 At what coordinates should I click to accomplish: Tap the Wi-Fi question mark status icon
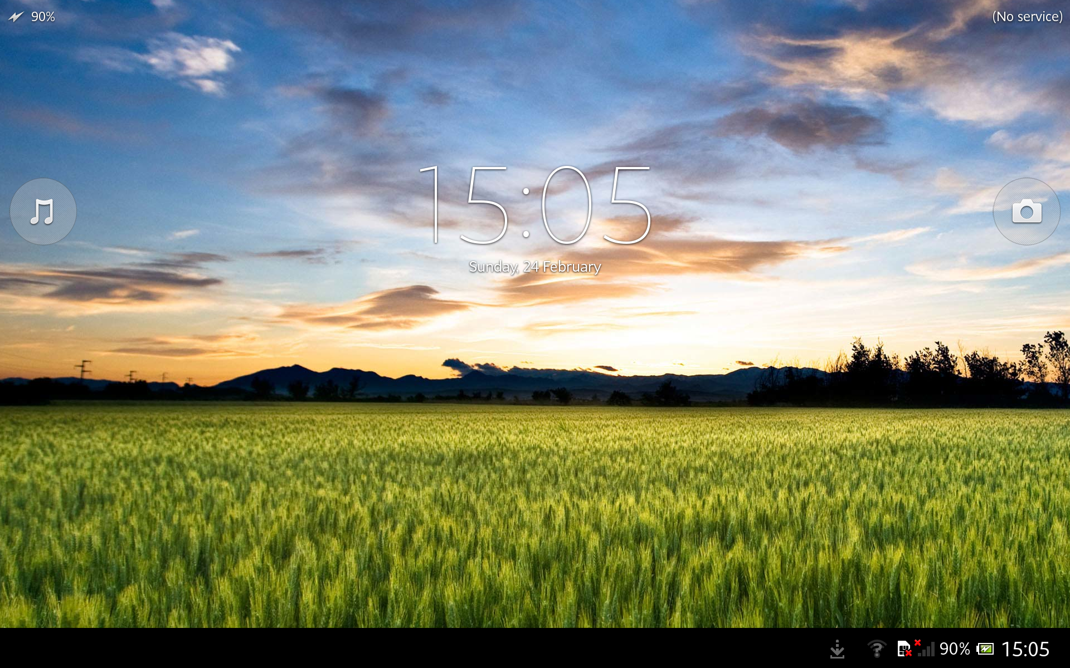pos(876,649)
